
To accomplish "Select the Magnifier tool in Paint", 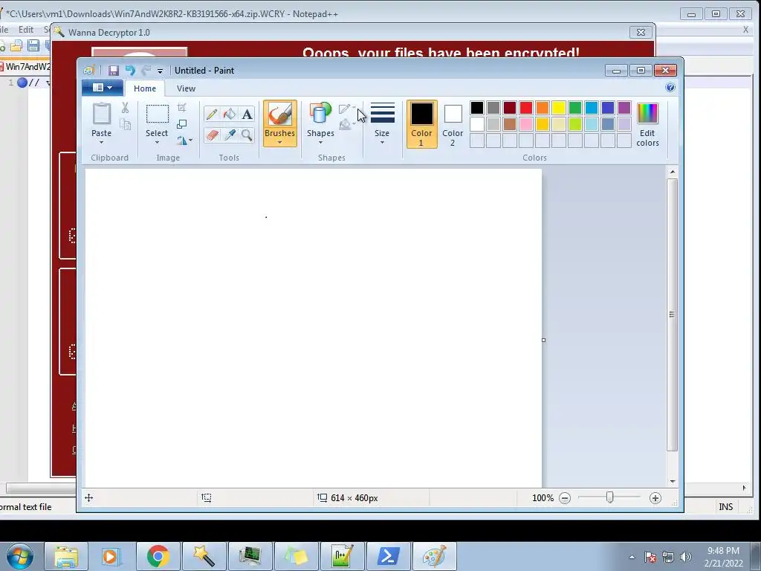I will coord(247,135).
